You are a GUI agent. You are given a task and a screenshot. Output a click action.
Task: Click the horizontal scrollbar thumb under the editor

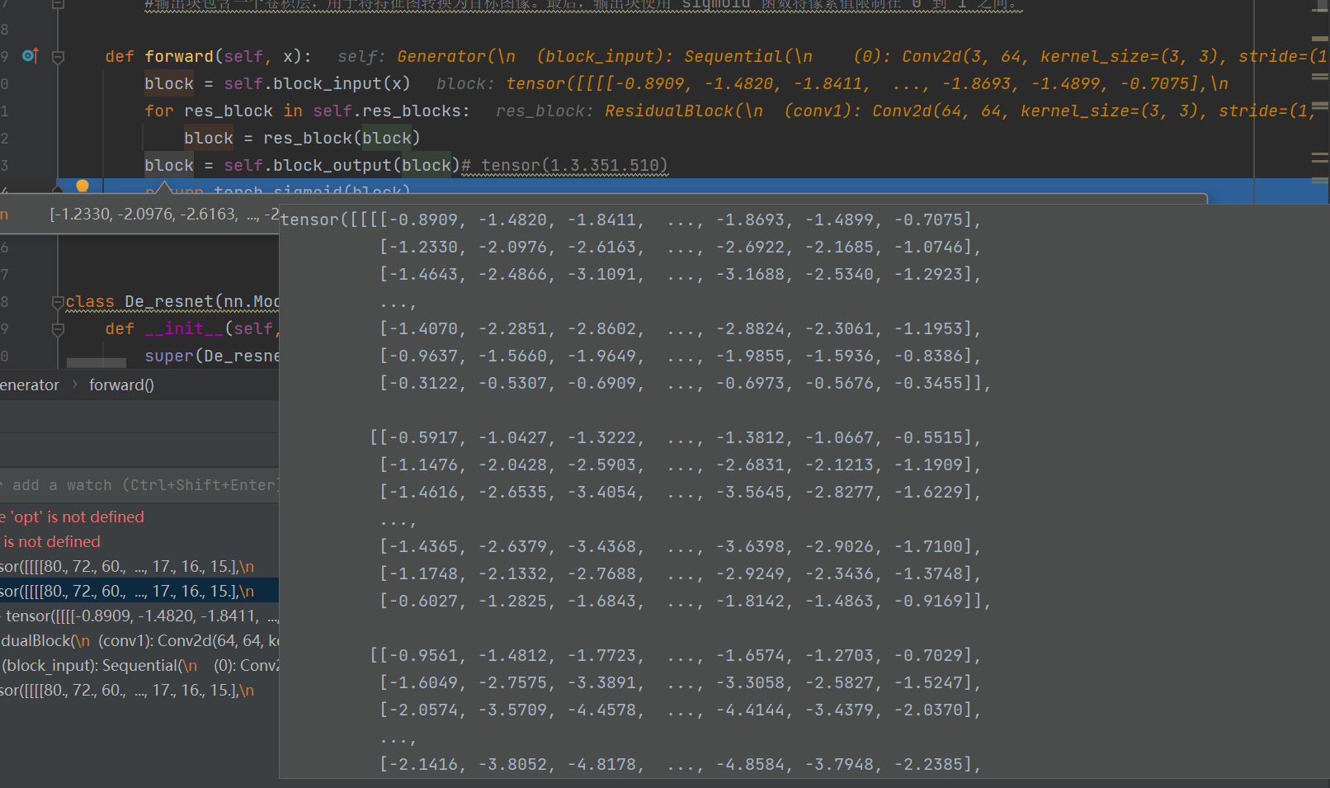coord(97,363)
